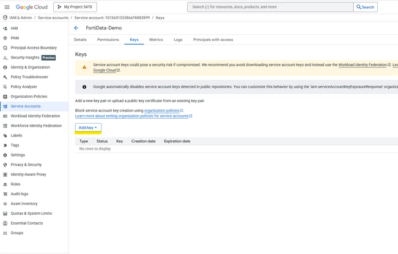This screenshot has height=254, width=398.
Task: Sort by the Expiration date column header
Action: click(177, 141)
